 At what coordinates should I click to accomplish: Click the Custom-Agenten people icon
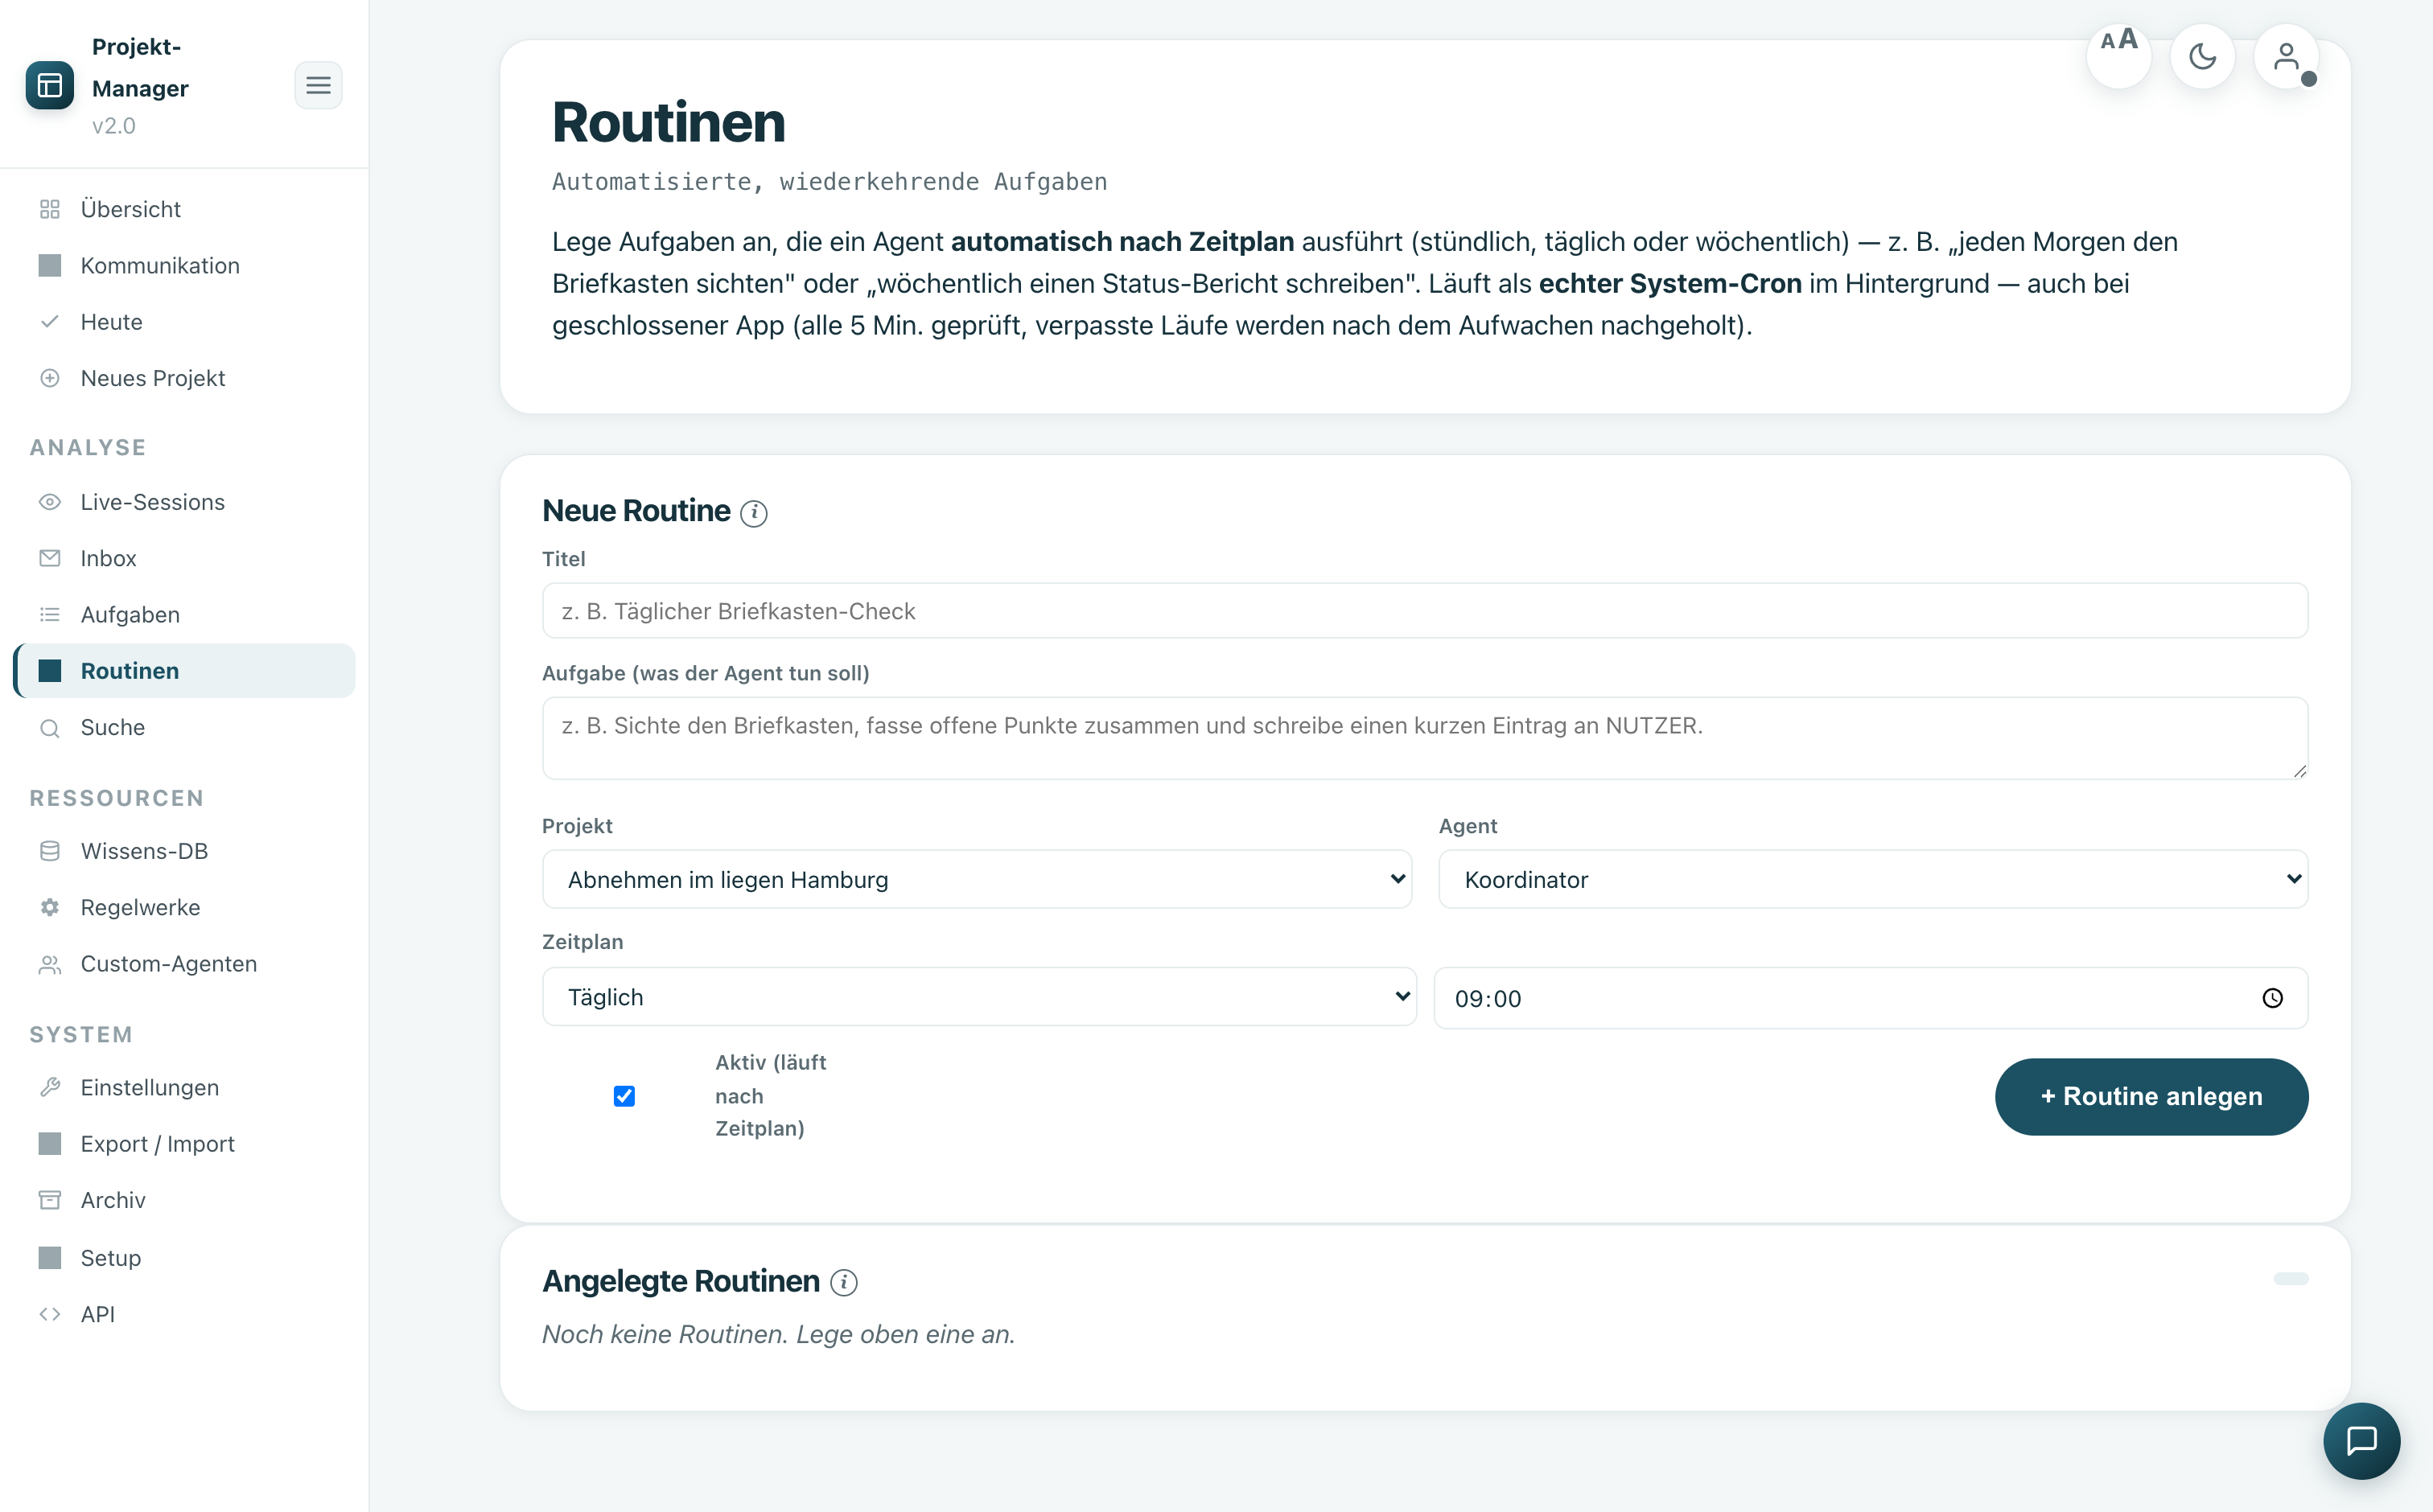click(50, 964)
